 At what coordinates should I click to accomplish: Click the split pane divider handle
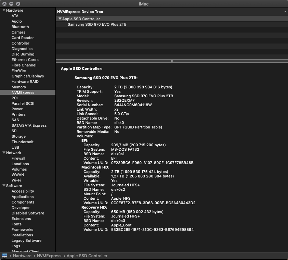coord(172,61)
